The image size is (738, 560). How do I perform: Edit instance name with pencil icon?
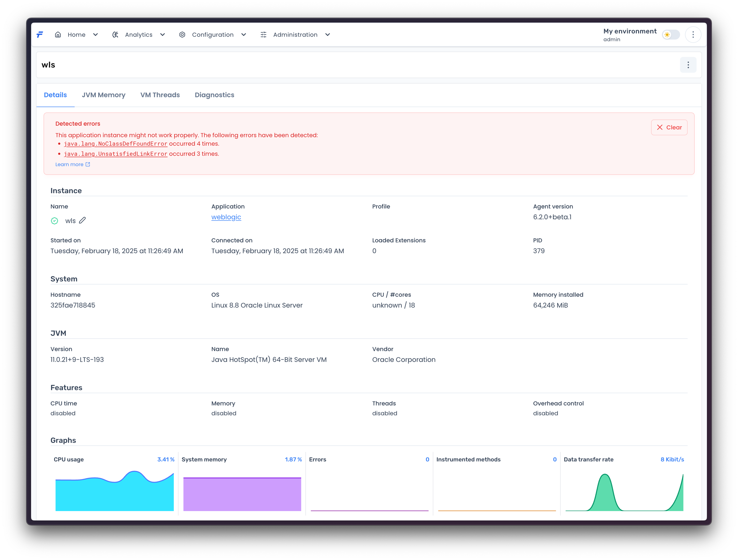(x=82, y=221)
